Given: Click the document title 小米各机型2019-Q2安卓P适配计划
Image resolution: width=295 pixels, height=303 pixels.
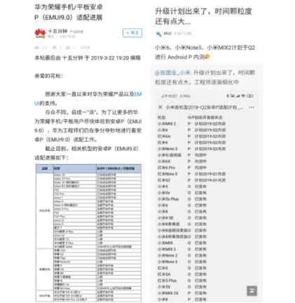Looking at the screenshot, I should tap(205, 107).
